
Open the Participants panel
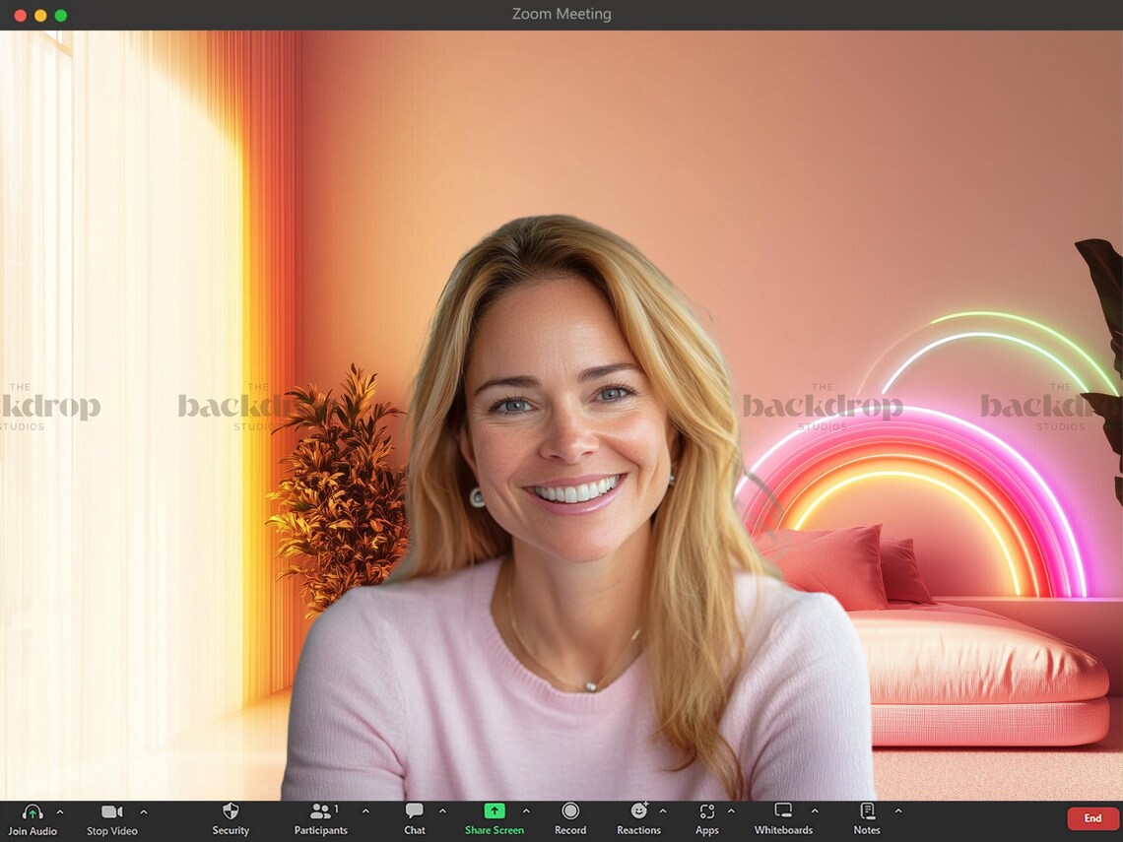[320, 812]
